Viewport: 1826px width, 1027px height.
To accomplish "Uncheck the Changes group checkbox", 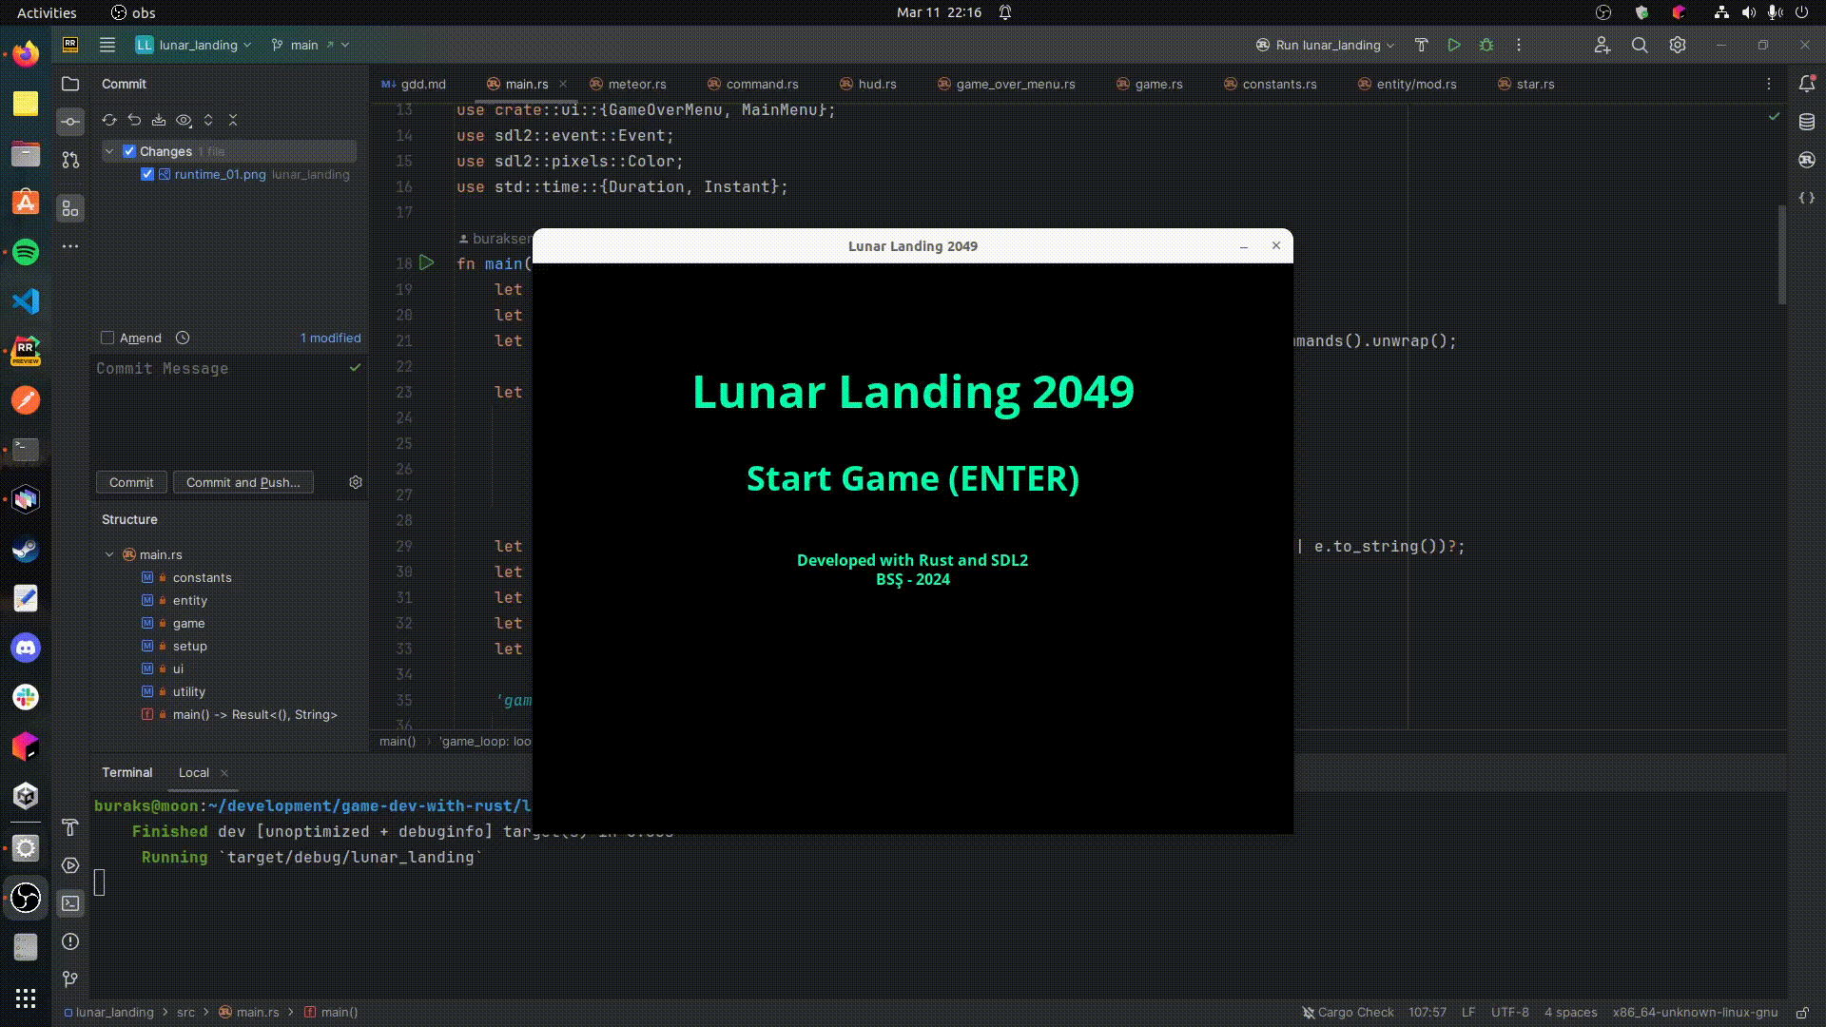I will pos(129,151).
